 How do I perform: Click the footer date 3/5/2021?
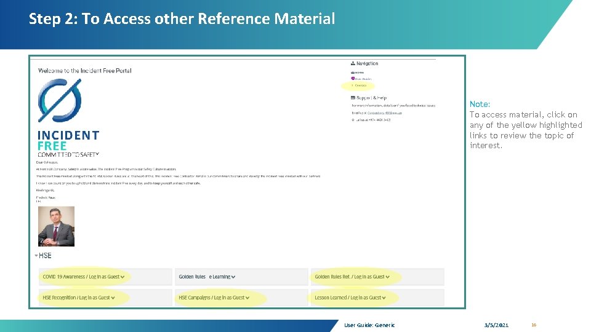(x=496, y=325)
